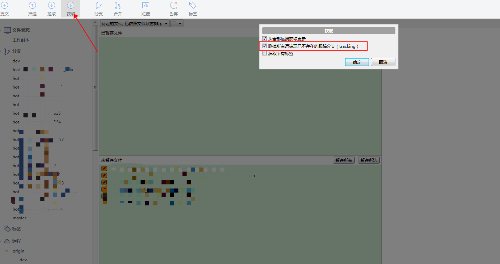
Task: Click the 拉取 (pull) icon
Action: pyautogui.click(x=51, y=9)
